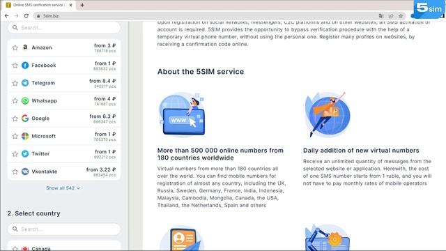Click the Telegram logo icon

[x=25, y=83]
